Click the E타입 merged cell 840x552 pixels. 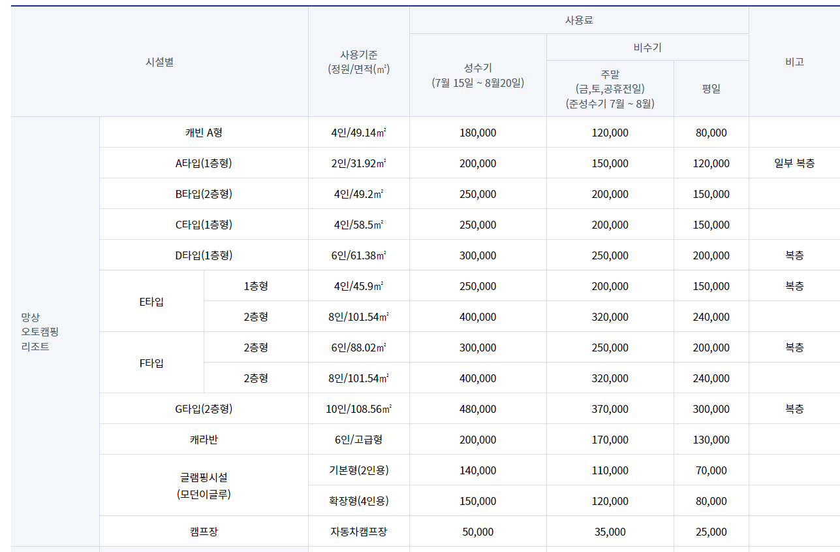[151, 300]
